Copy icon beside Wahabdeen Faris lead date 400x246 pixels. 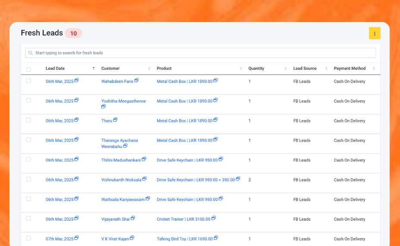(x=77, y=81)
